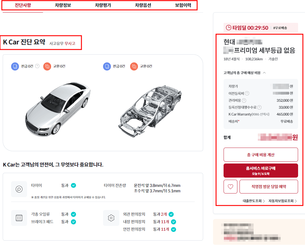This screenshot has width=305, height=246.
Task: Click the green check beside 타이어 통과
Action: click(x=73, y=186)
